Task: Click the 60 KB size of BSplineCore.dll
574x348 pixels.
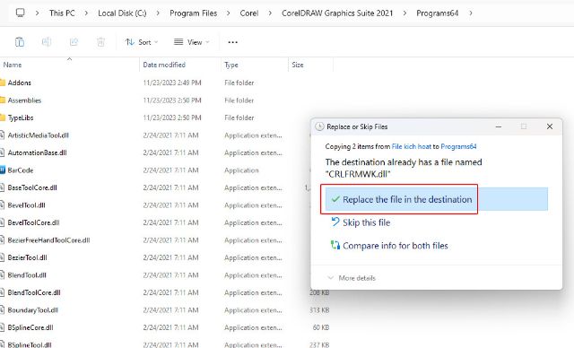Action: (x=321, y=327)
